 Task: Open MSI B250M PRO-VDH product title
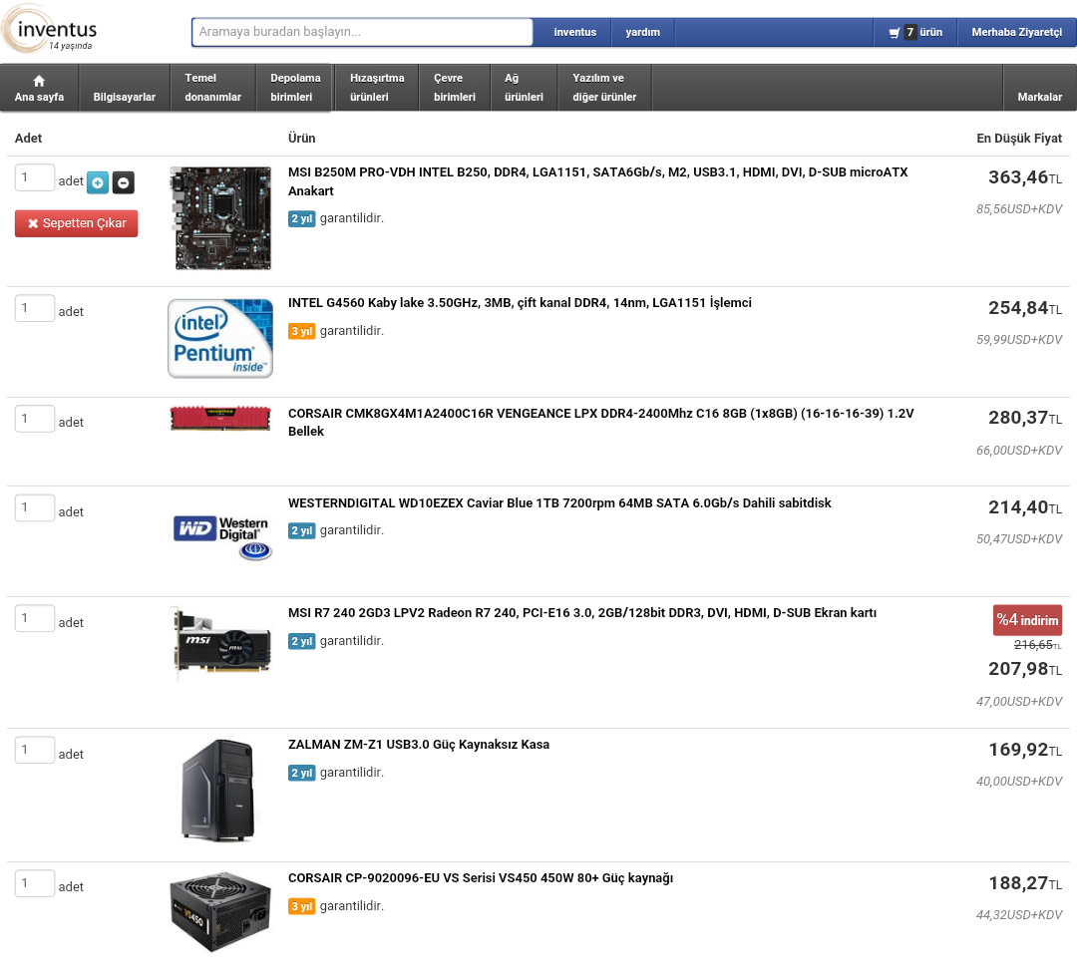[597, 181]
